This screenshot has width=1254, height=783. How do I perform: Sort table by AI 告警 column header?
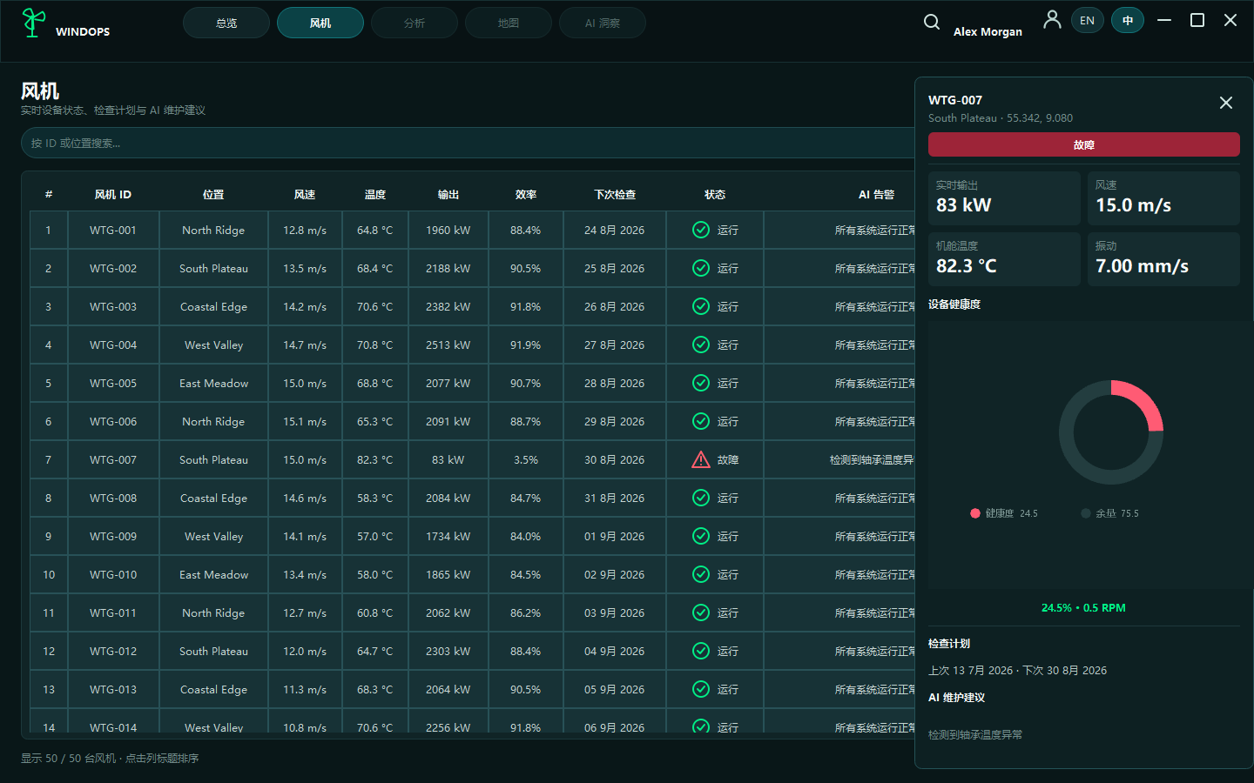tap(876, 194)
